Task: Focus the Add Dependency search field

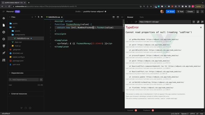Action: pos(24,80)
